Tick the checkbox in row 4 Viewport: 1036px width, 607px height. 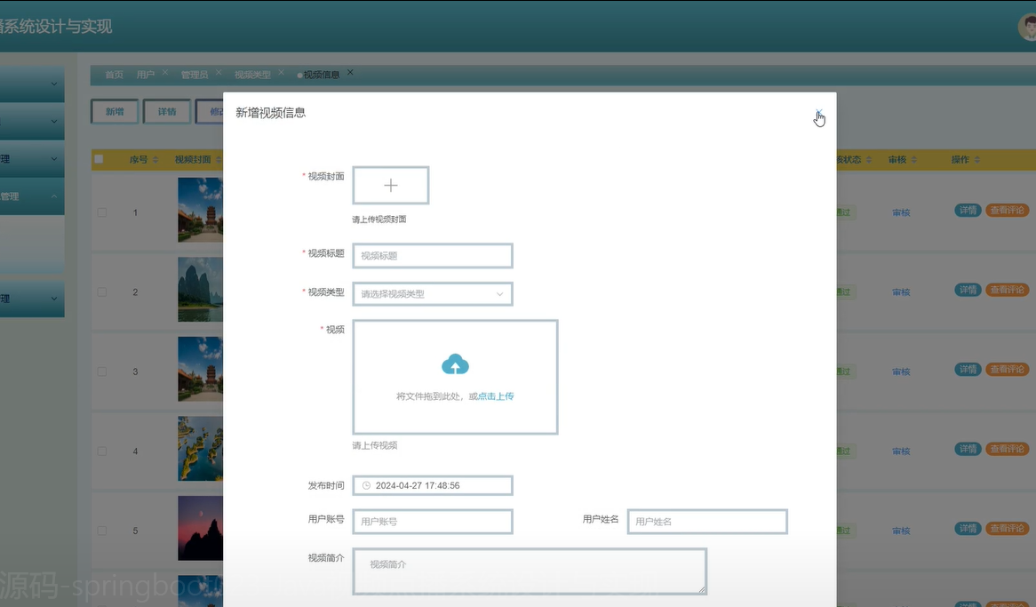pyautogui.click(x=102, y=451)
